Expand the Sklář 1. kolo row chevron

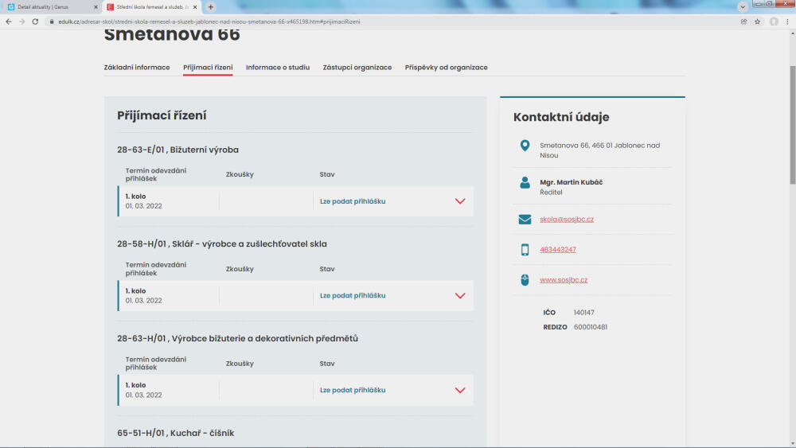tap(460, 296)
